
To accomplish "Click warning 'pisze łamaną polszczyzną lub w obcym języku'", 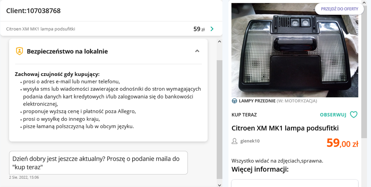I will [x=79, y=126].
